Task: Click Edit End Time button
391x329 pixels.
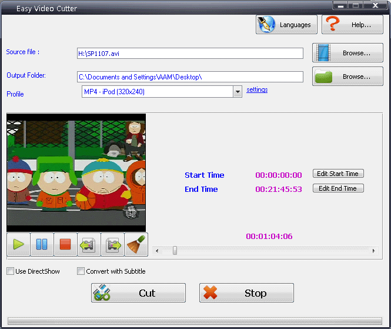Action: [338, 188]
